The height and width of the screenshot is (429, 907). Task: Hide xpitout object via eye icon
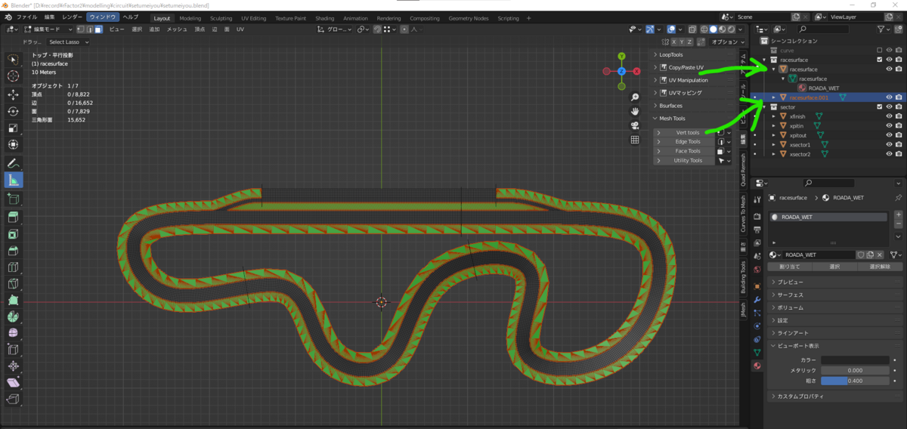tap(889, 135)
